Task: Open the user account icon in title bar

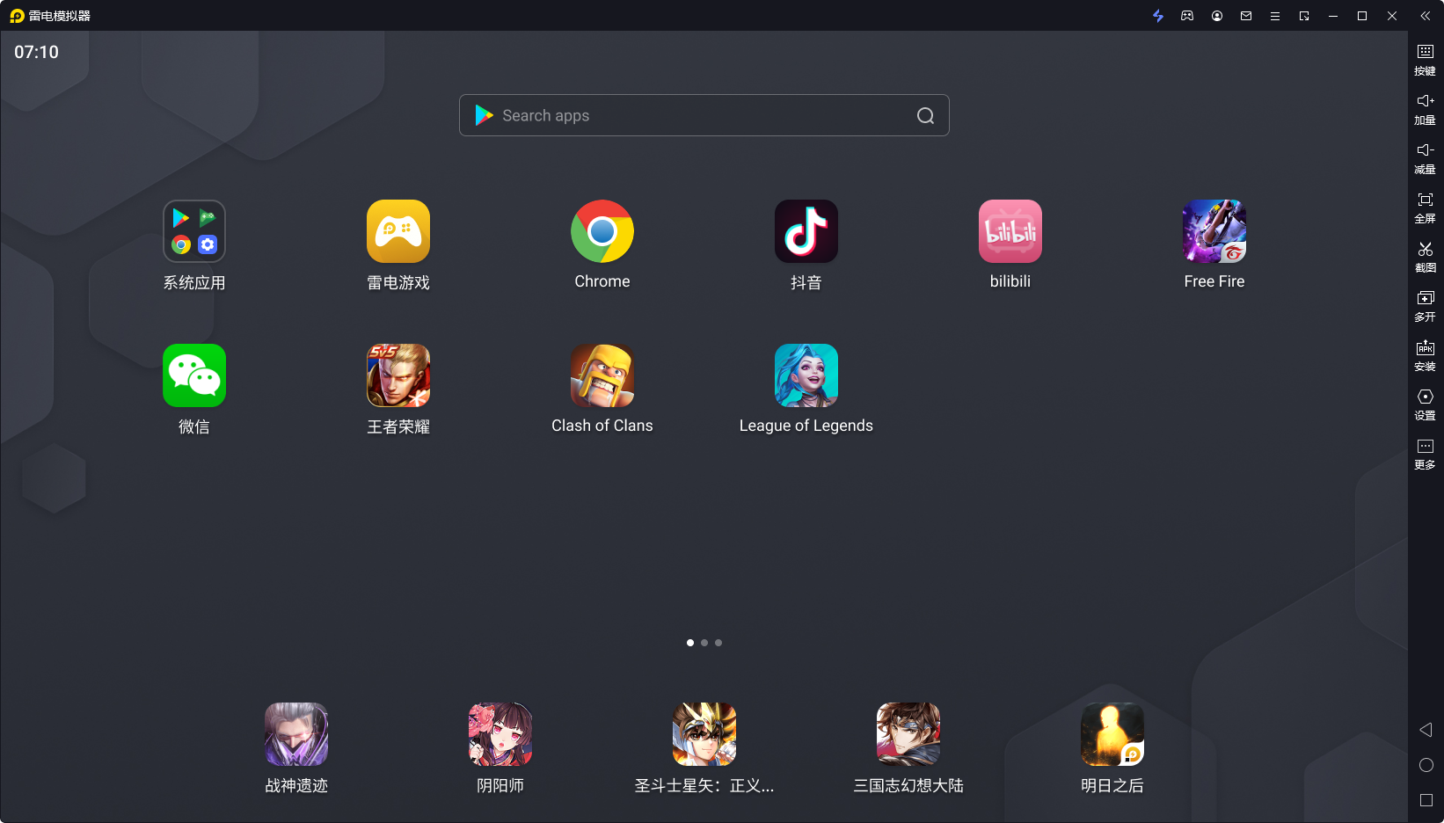Action: coord(1217,16)
